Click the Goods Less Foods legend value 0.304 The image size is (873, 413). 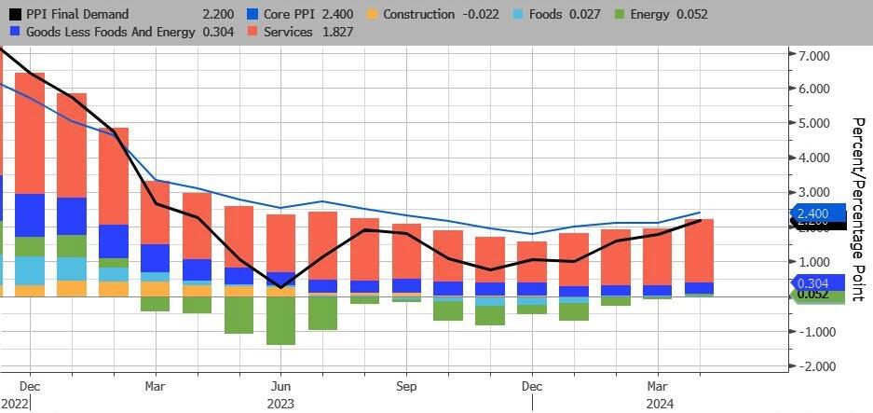(219, 32)
